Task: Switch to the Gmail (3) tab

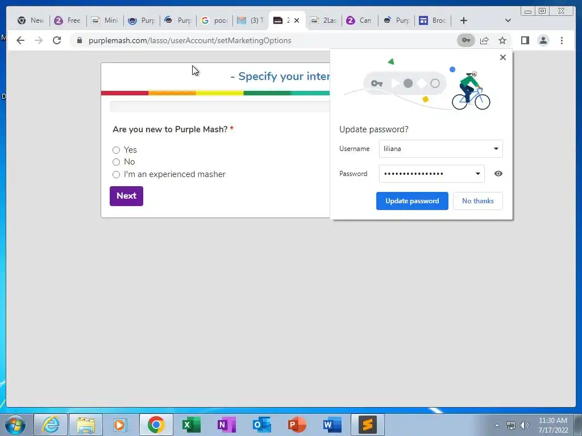Action: tap(251, 20)
